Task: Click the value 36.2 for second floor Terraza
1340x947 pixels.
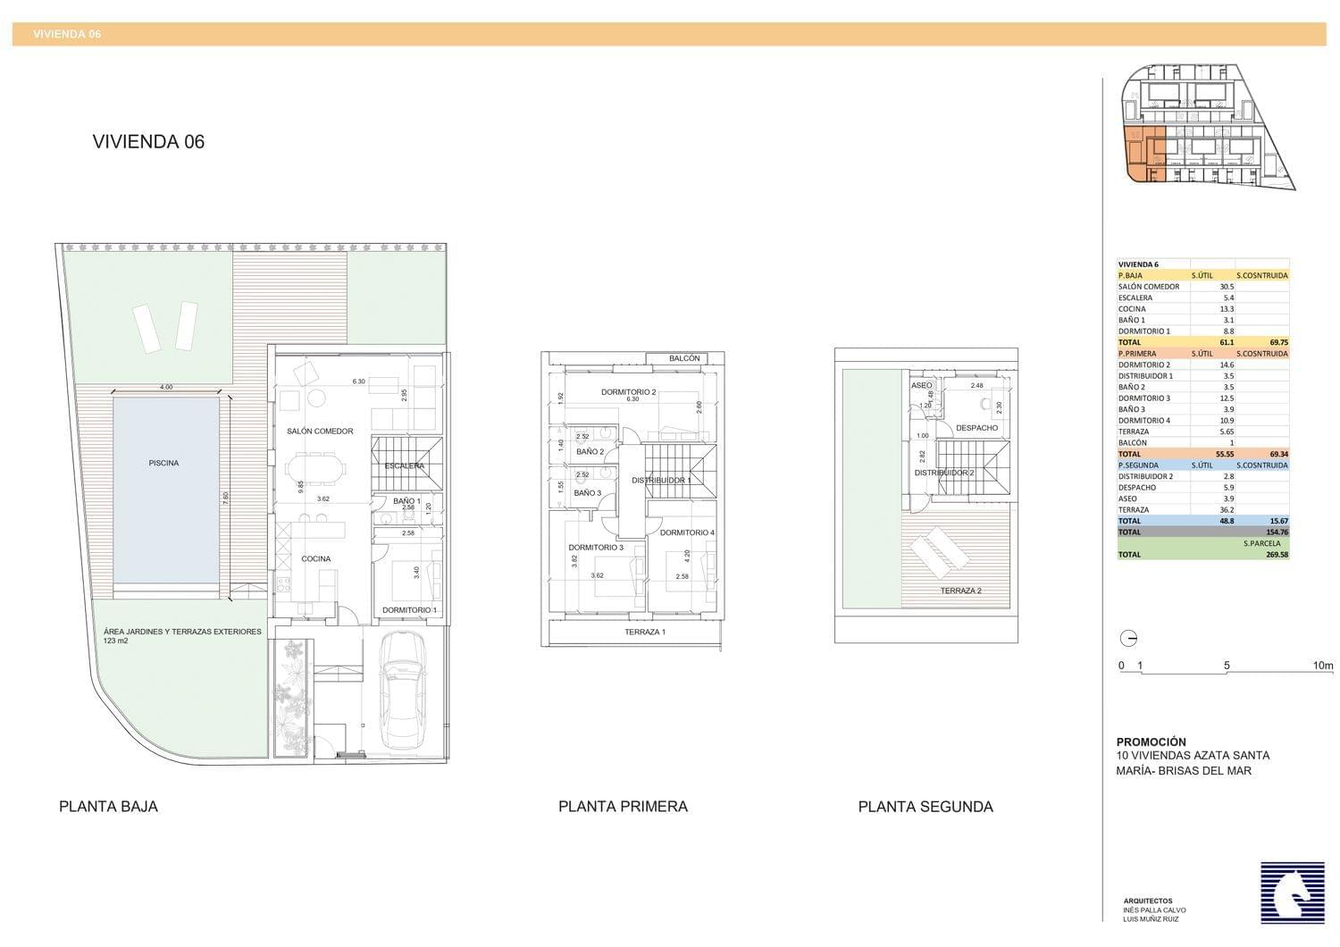Action: [1227, 510]
